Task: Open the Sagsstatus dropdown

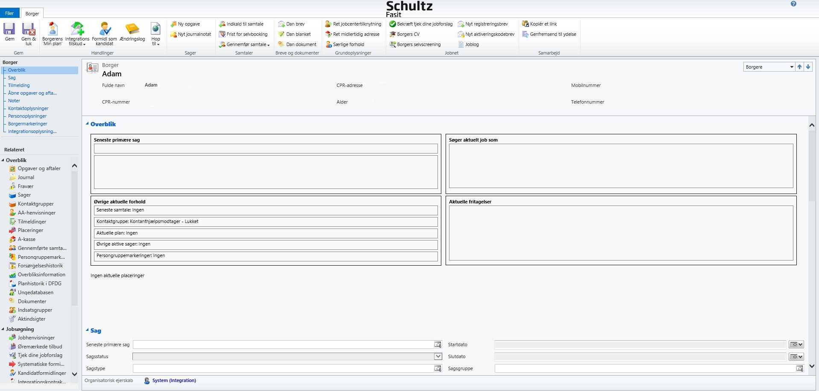Action: pos(438,356)
